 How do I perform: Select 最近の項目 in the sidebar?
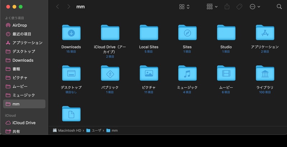coord(24,34)
